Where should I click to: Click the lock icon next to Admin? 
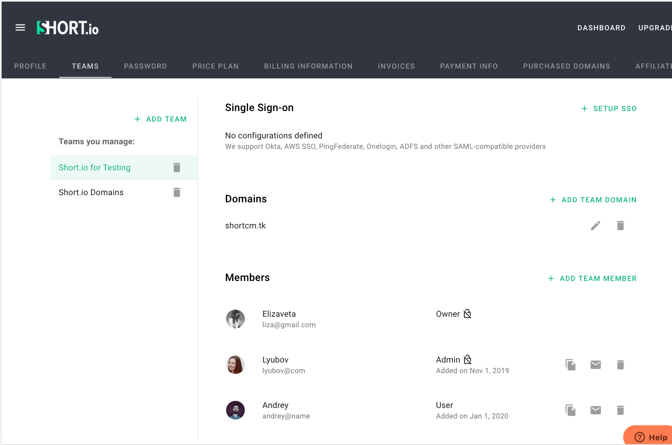(468, 360)
